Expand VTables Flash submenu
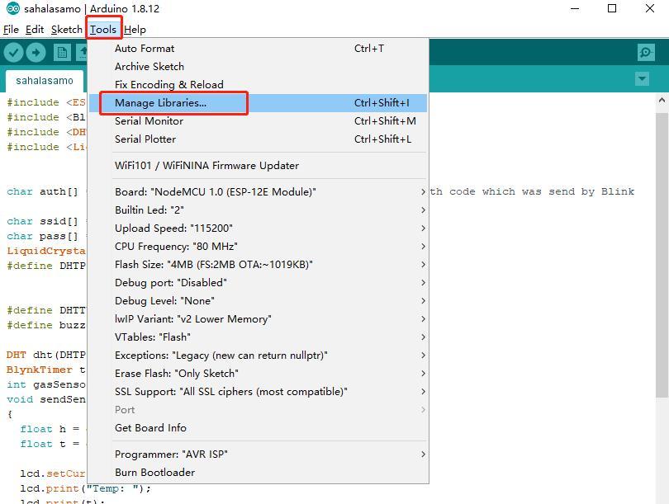Screen dimensions: 669x504 [258, 337]
